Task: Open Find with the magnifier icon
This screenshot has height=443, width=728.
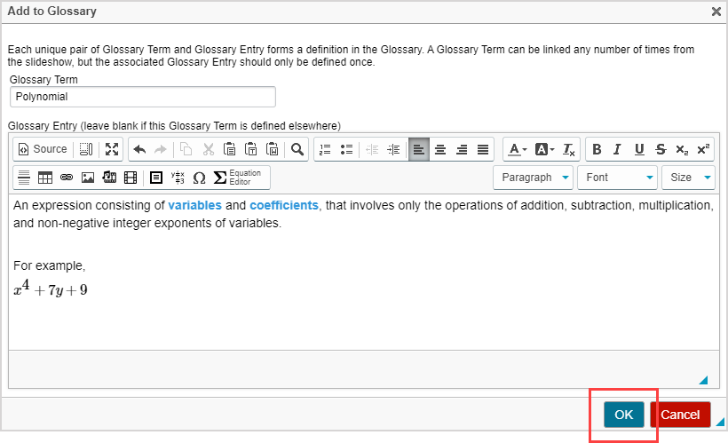Action: click(x=297, y=149)
